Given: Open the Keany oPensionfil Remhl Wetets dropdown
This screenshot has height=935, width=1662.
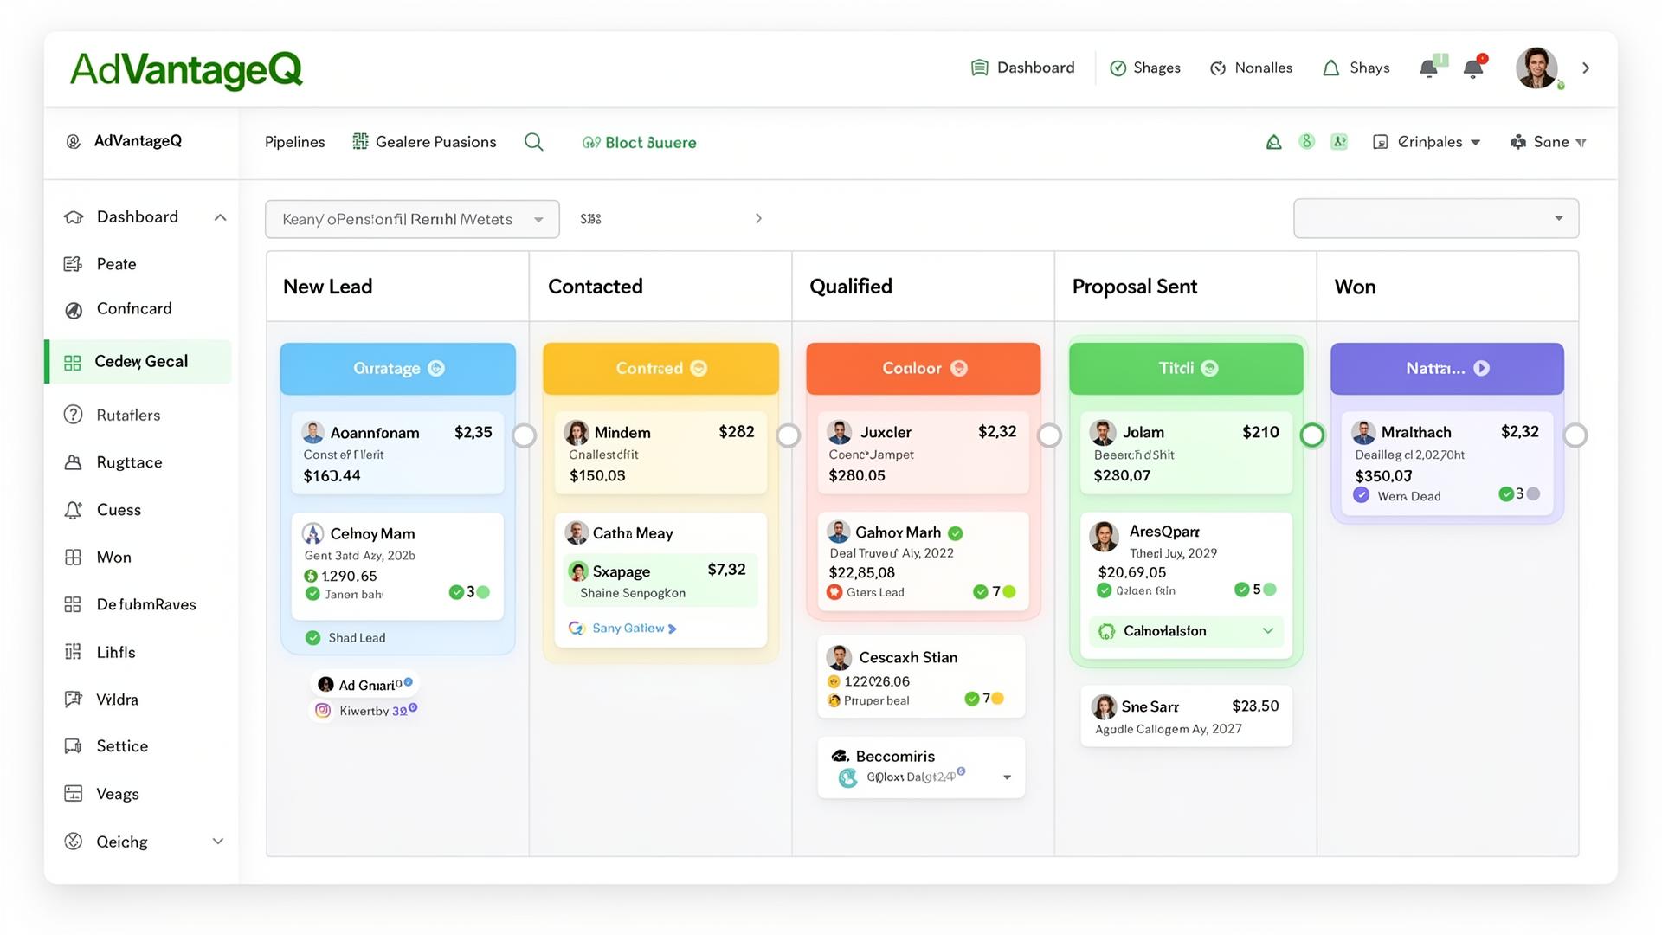Looking at the screenshot, I should pos(412,219).
